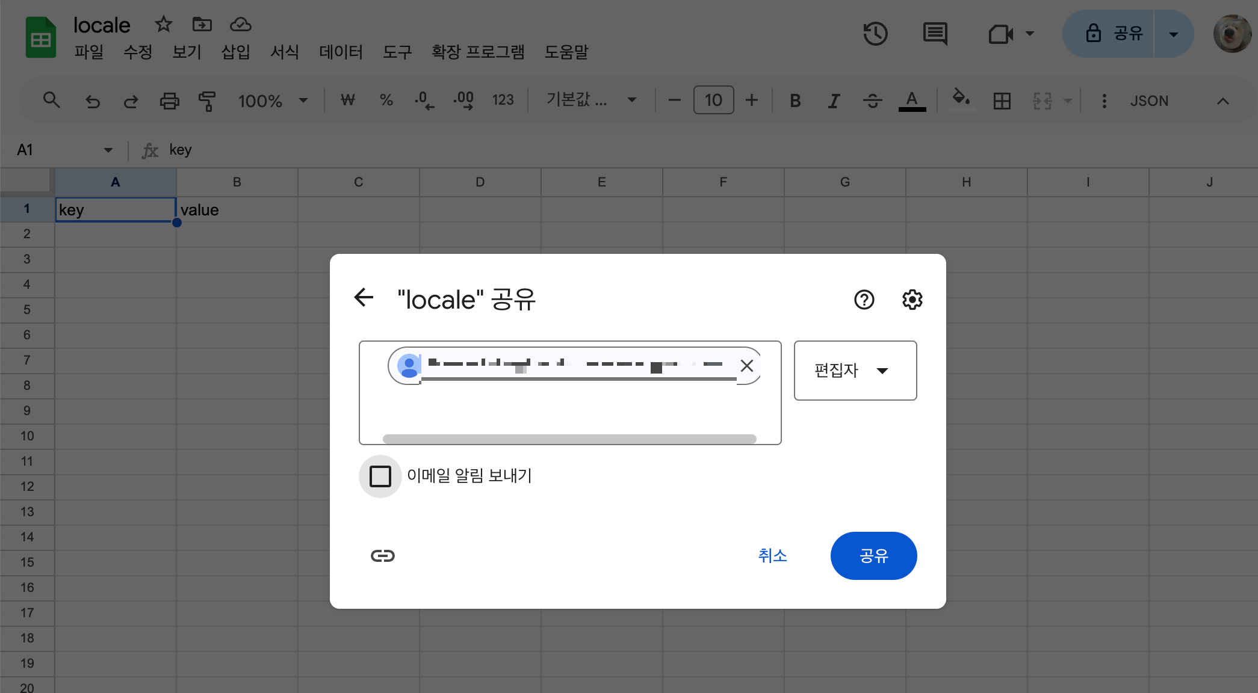Screen dimensions: 1258x693
Task: Toggle italic formatting
Action: pyautogui.click(x=834, y=101)
